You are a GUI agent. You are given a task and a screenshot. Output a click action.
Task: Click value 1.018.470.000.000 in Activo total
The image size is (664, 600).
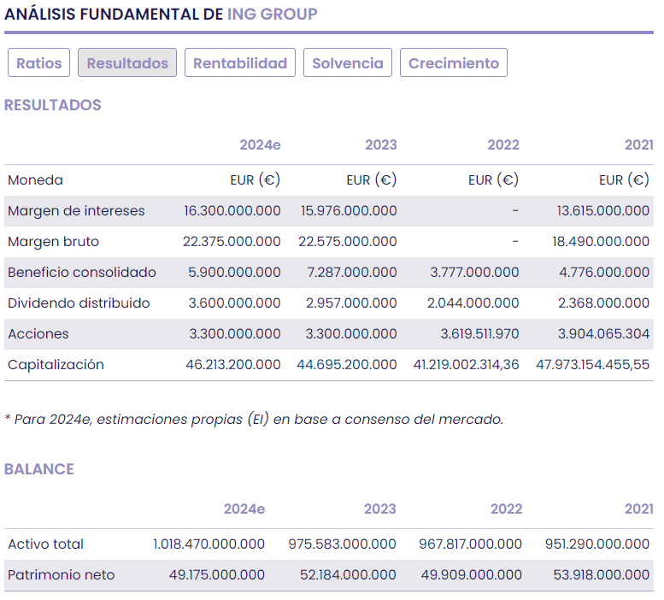tap(209, 544)
